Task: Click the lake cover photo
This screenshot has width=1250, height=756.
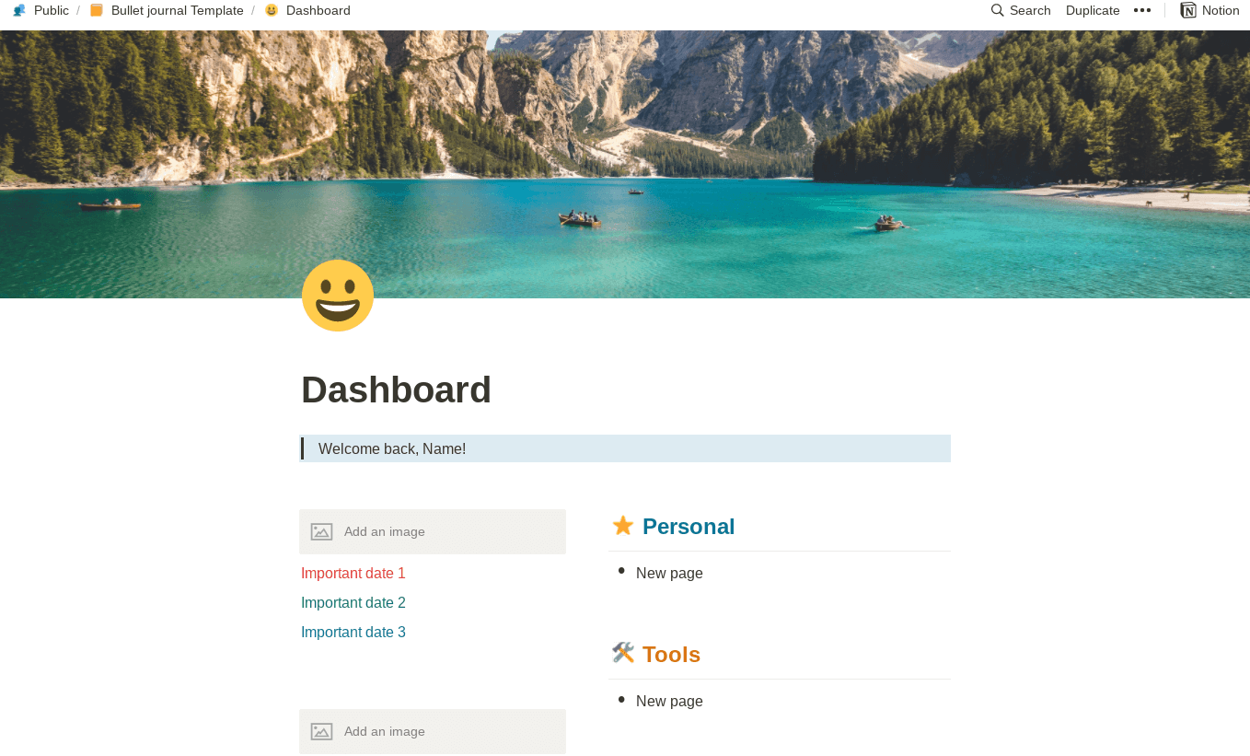Action: (625, 164)
